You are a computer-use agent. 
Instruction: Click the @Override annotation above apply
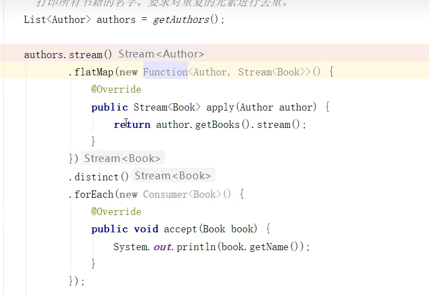tap(116, 89)
